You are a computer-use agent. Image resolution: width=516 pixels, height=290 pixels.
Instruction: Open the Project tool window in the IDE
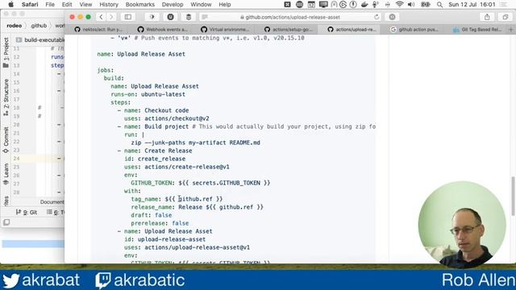6,52
